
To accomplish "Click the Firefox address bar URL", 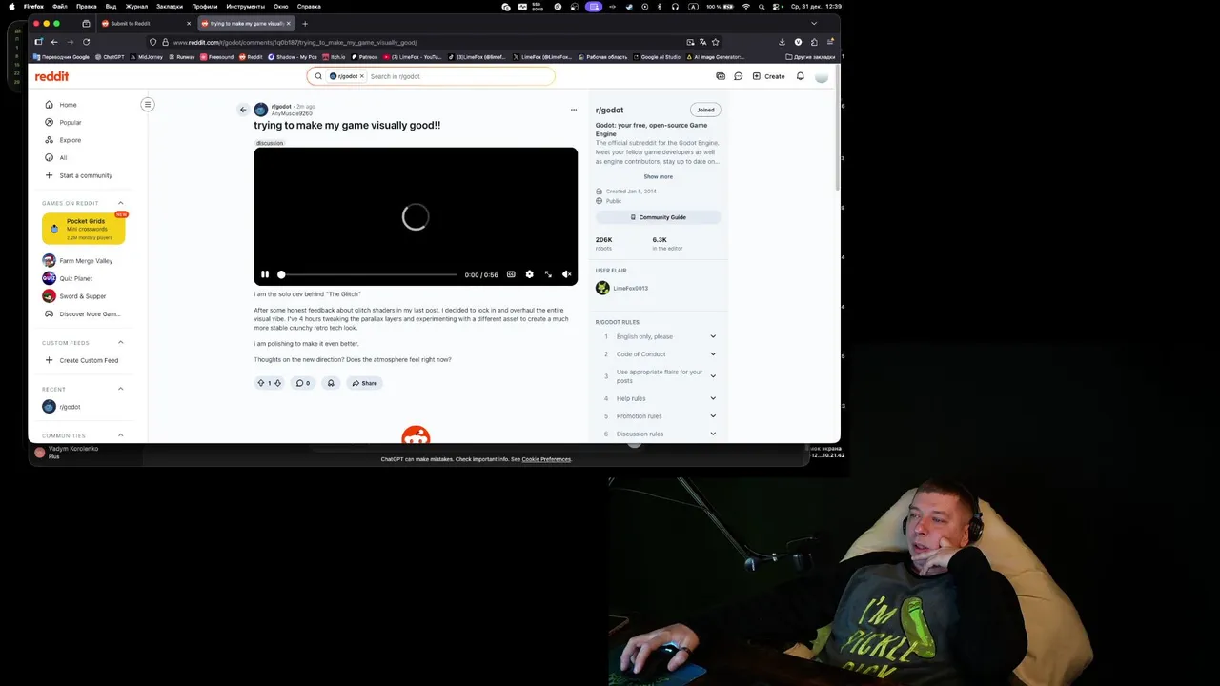I will tap(295, 42).
